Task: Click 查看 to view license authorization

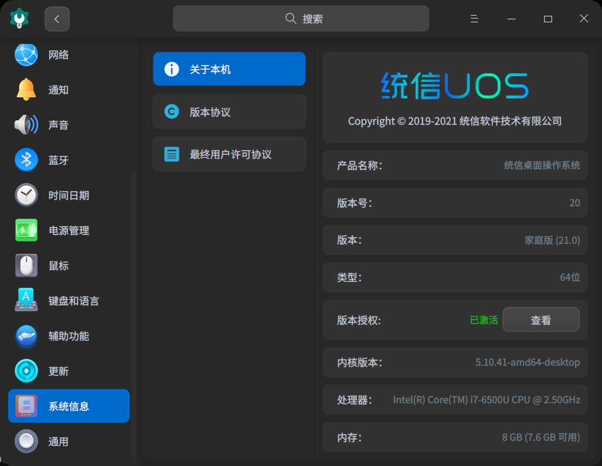Action: [x=540, y=319]
